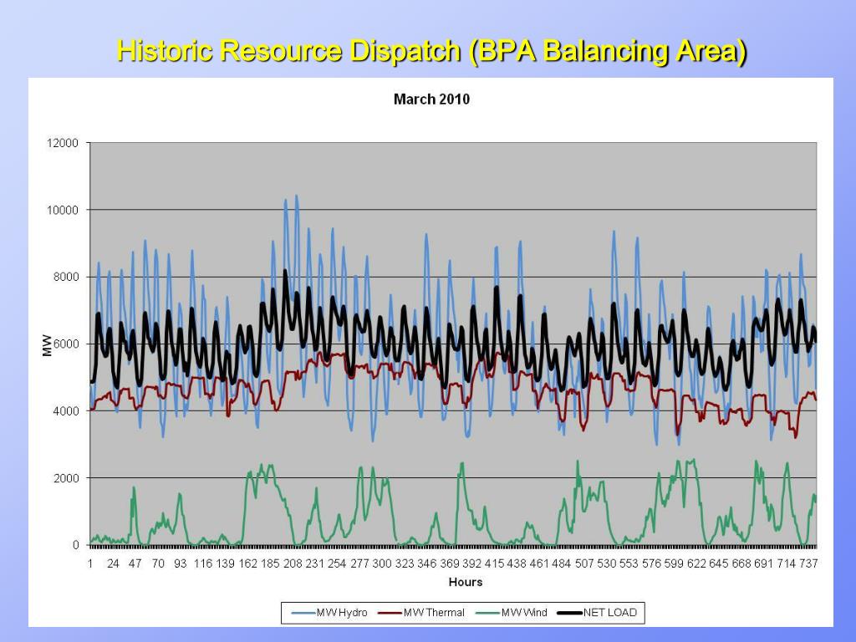Screen dimensions: 856x642
Task: Click the x-axis label 24
Action: 113,563
